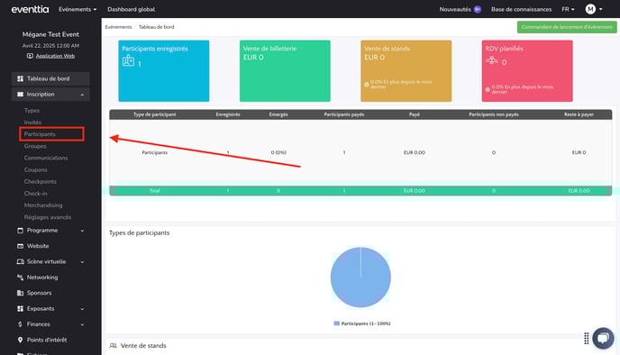
Task: Click the Tableau de bord grid icon
Action: click(x=20, y=78)
